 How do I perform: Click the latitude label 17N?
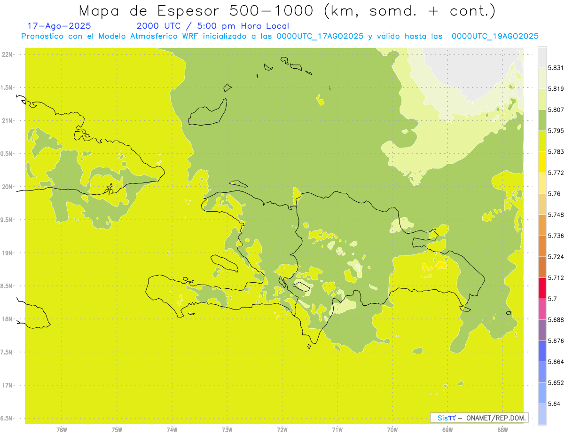click(x=8, y=385)
